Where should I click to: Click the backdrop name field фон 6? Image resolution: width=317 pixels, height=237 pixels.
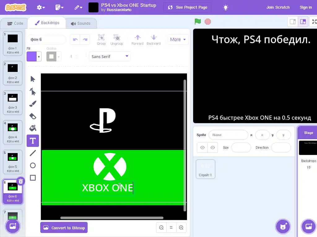(x=46, y=39)
